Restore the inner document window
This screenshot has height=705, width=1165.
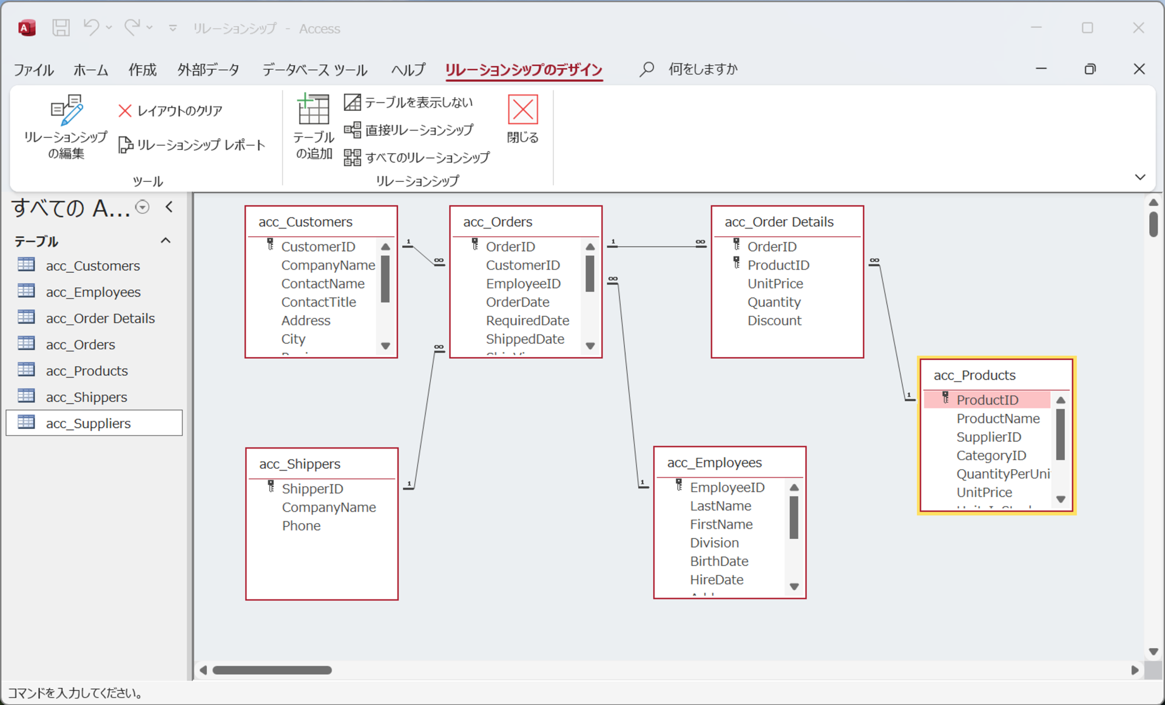[1090, 69]
